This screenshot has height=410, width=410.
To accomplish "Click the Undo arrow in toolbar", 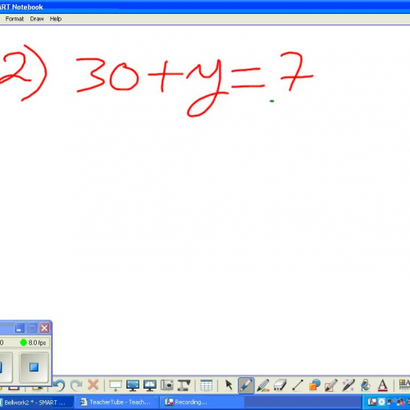I will point(59,385).
